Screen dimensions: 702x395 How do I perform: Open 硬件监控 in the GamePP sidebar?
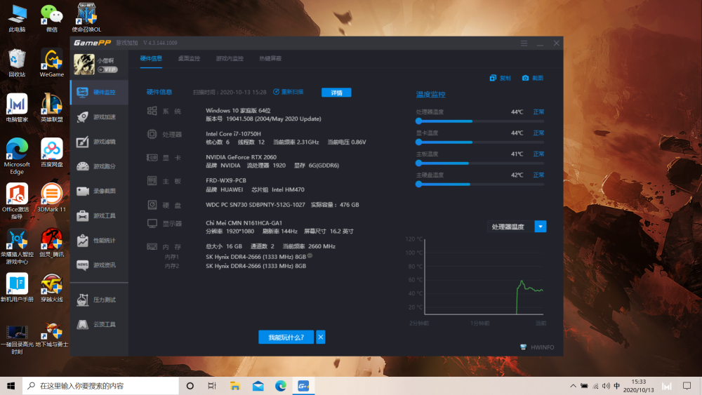[x=100, y=92]
